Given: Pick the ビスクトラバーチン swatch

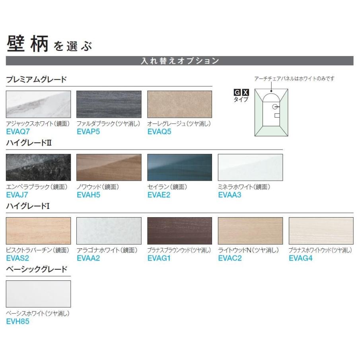Looking at the screenshot, I should 38,231.
